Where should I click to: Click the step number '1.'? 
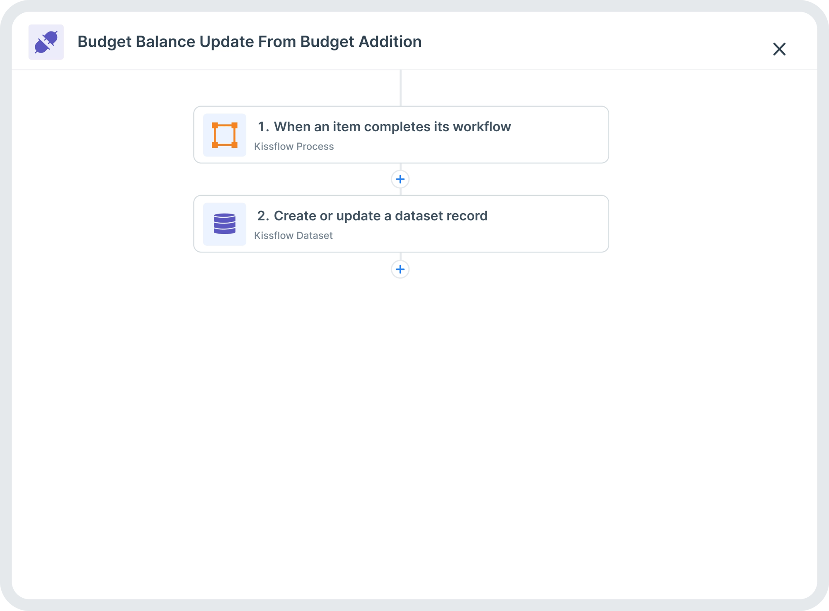pyautogui.click(x=263, y=127)
